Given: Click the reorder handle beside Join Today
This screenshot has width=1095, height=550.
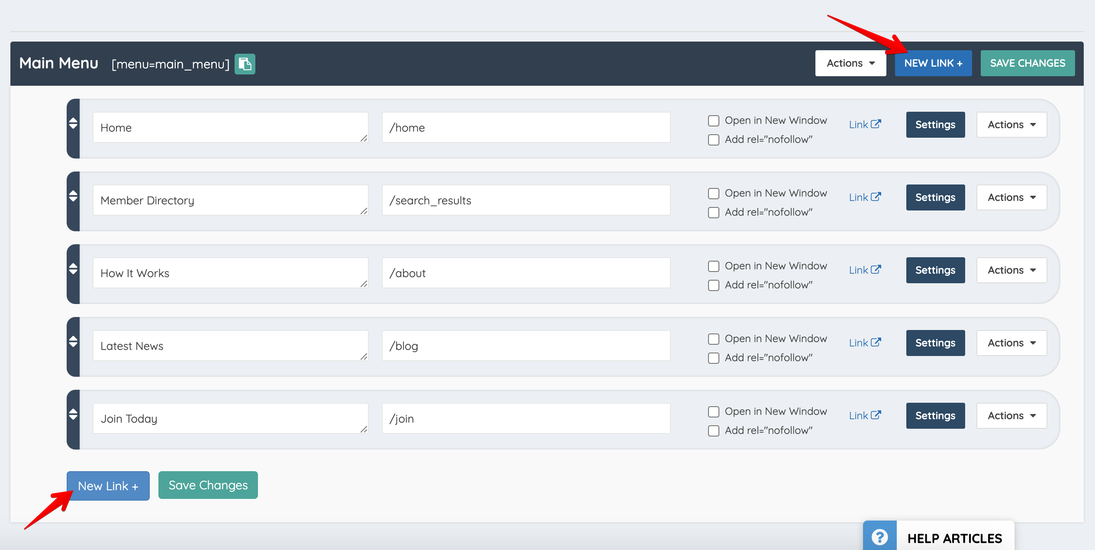Looking at the screenshot, I should pyautogui.click(x=74, y=415).
